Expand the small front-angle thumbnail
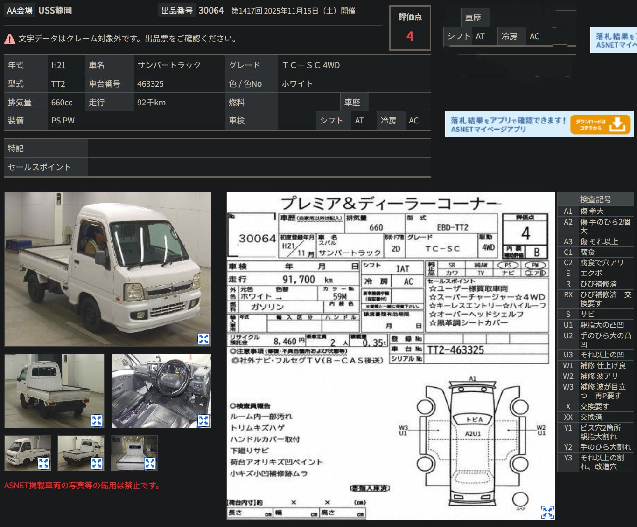637x527 pixels. (x=44, y=463)
